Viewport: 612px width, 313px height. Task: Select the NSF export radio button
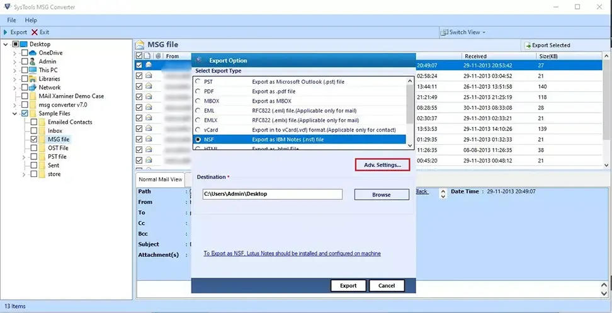199,139
